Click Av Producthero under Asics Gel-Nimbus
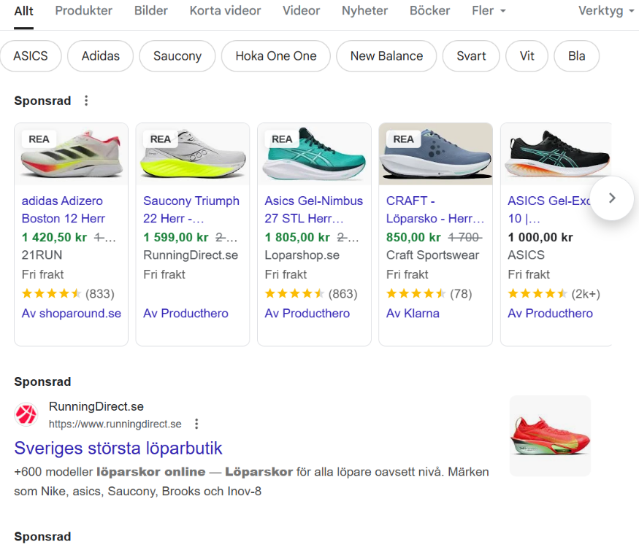 307,314
